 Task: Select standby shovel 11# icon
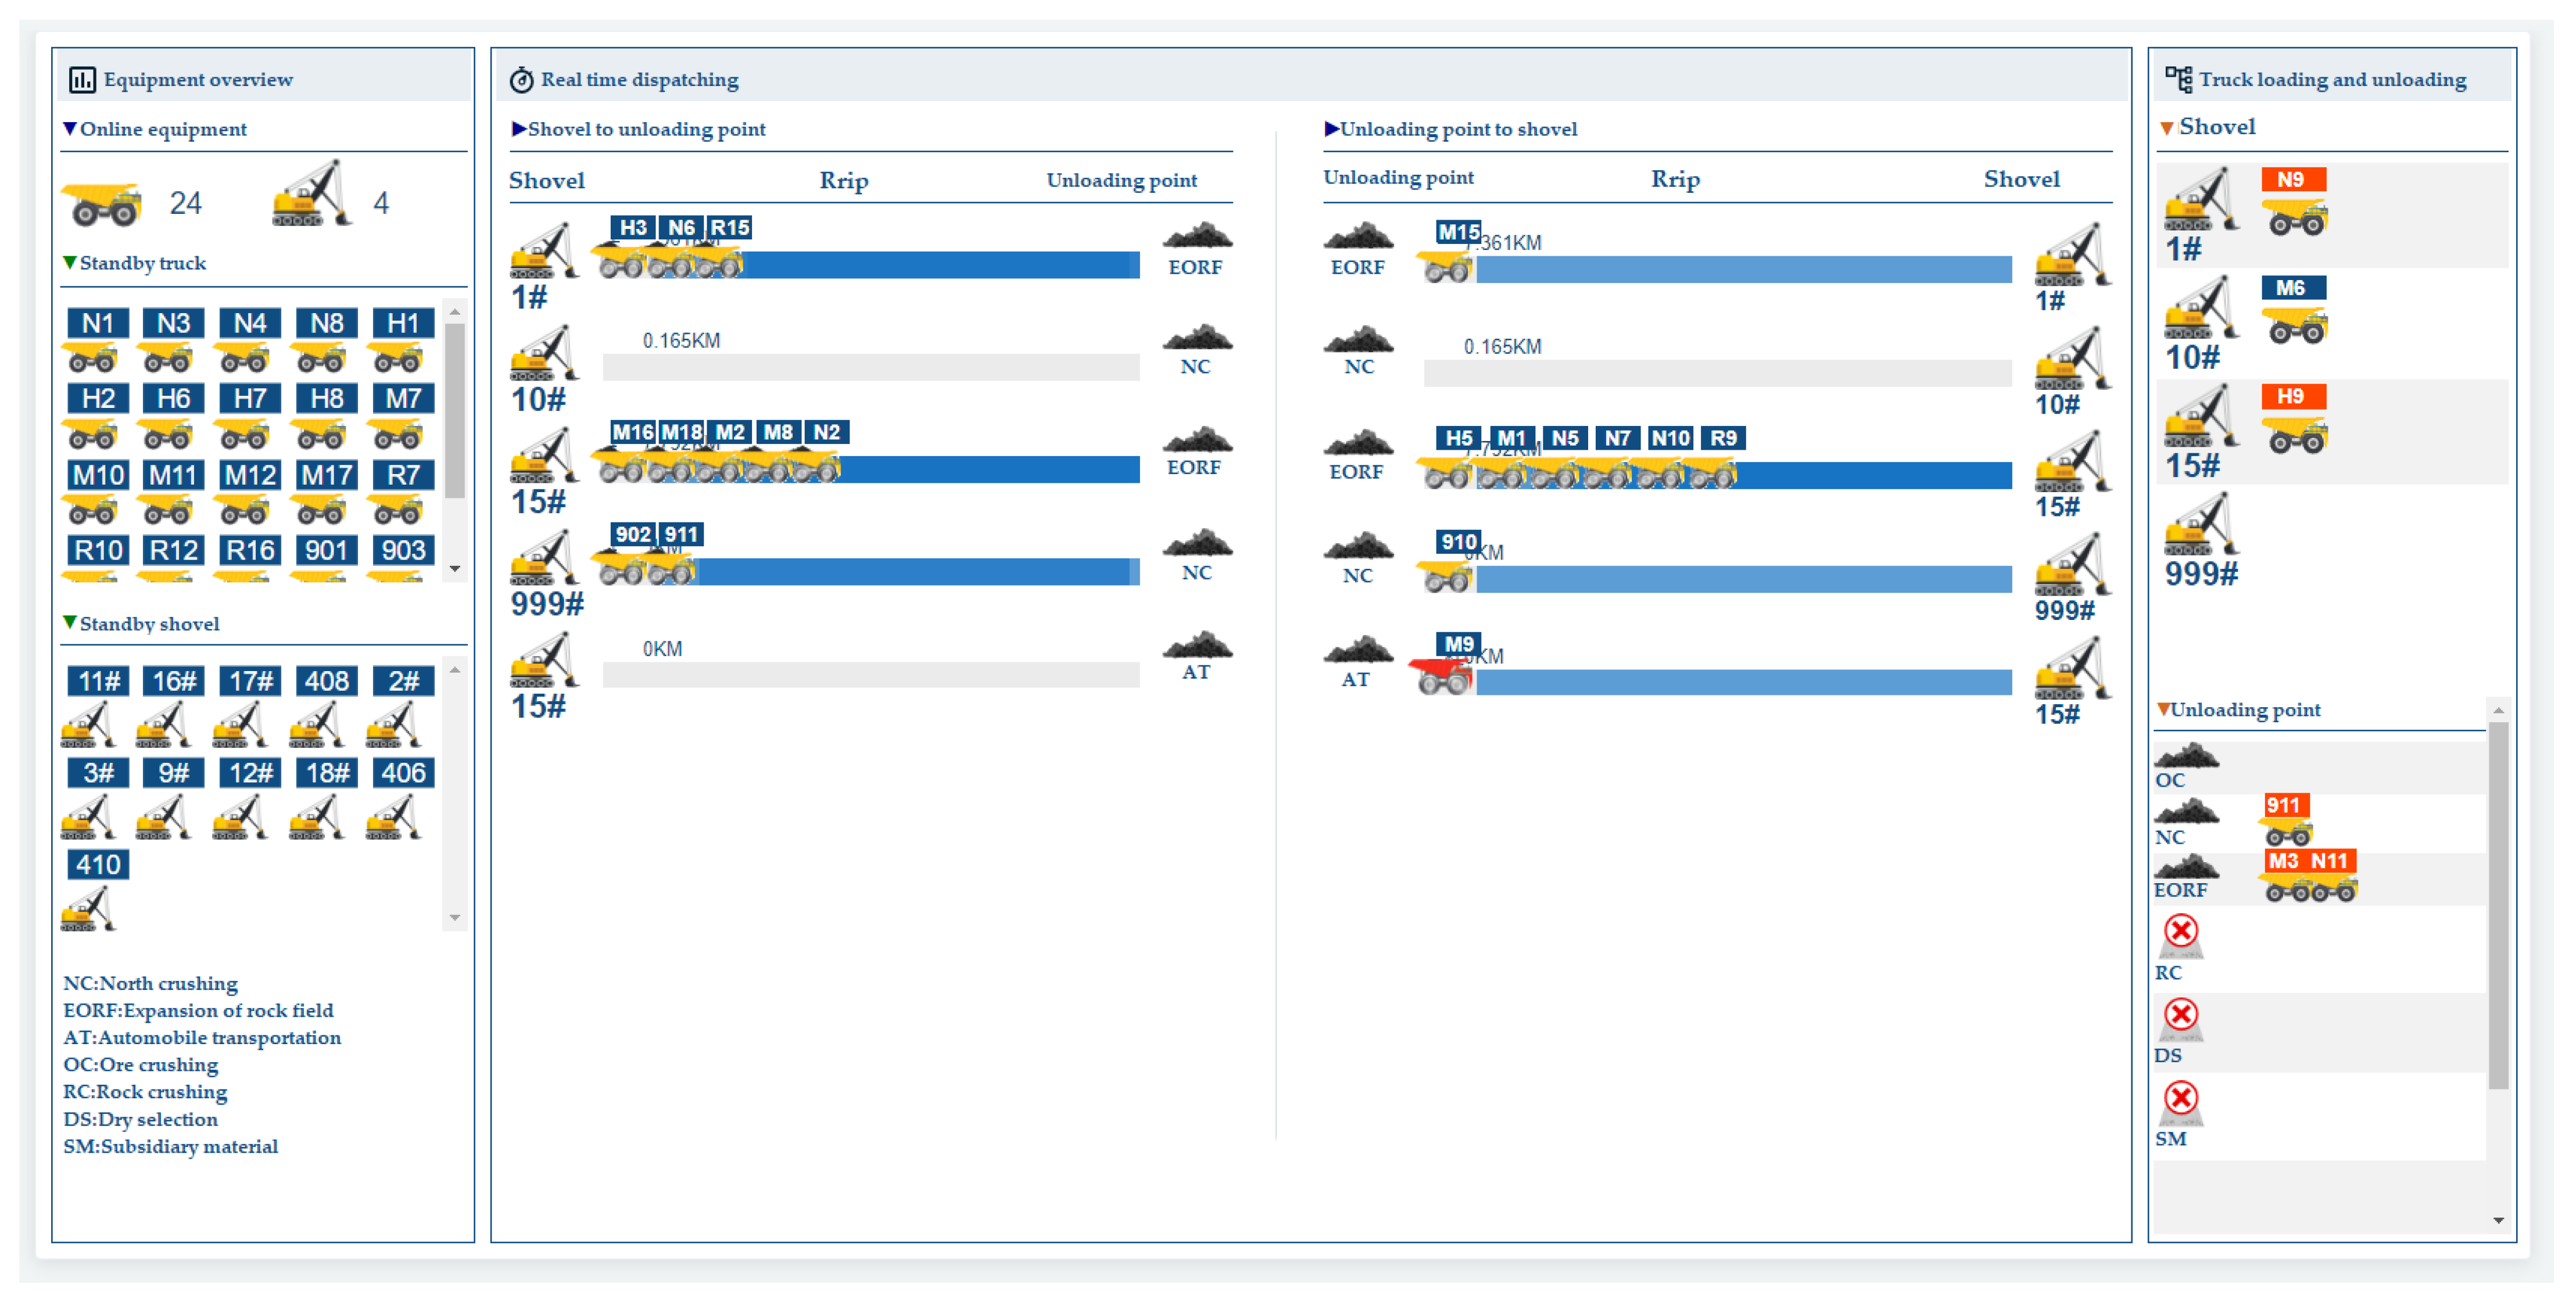[88, 724]
